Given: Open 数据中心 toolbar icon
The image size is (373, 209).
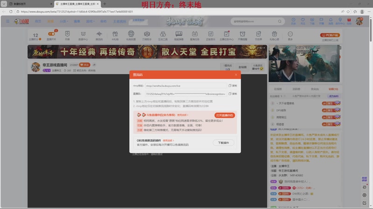Looking at the screenshot, I should (83, 36).
